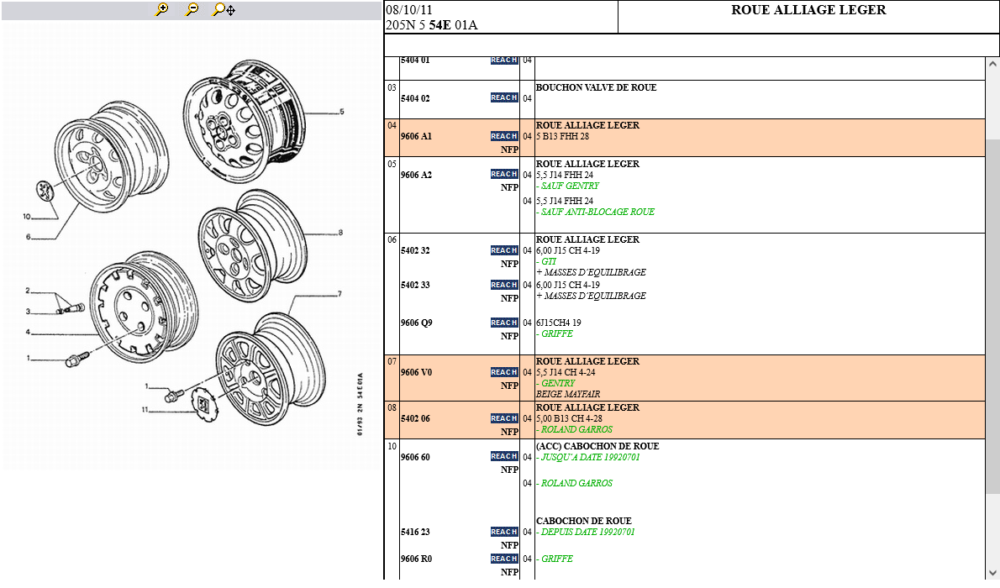Open part number 9606 60 cabochon
The height and width of the screenshot is (588, 1000).
415,457
